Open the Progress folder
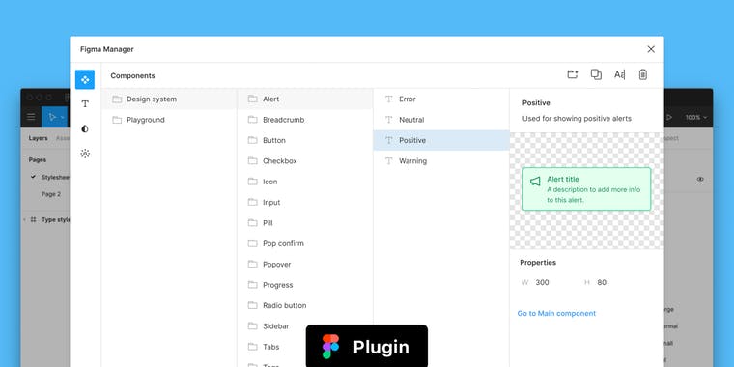734x367 pixels. pyautogui.click(x=305, y=285)
